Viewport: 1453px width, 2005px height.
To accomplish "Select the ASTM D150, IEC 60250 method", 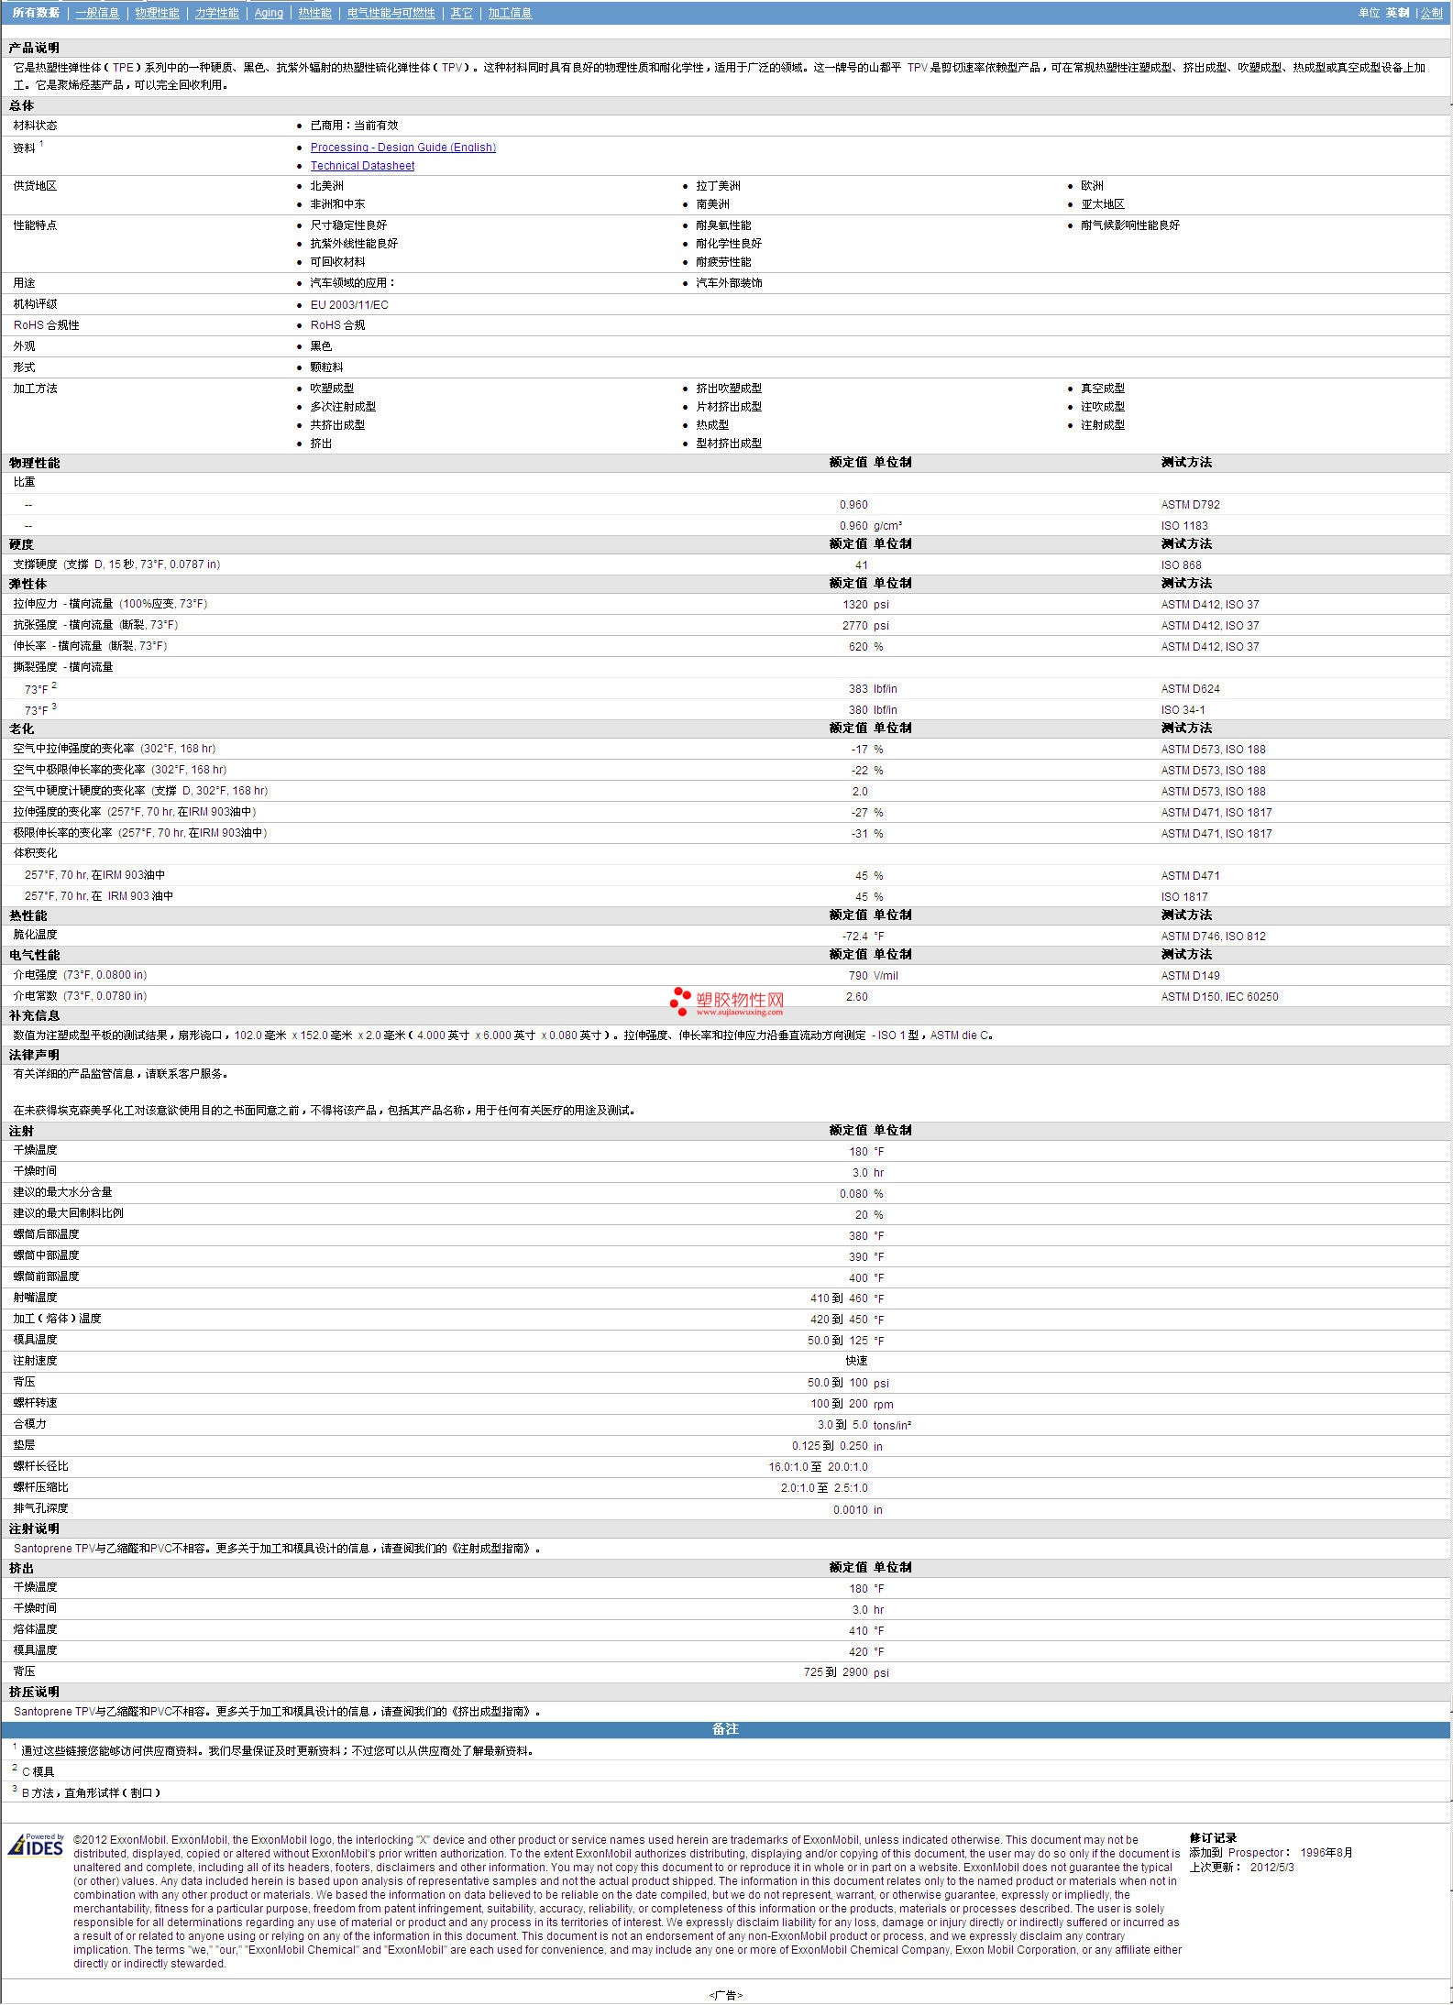I will 1219,997.
